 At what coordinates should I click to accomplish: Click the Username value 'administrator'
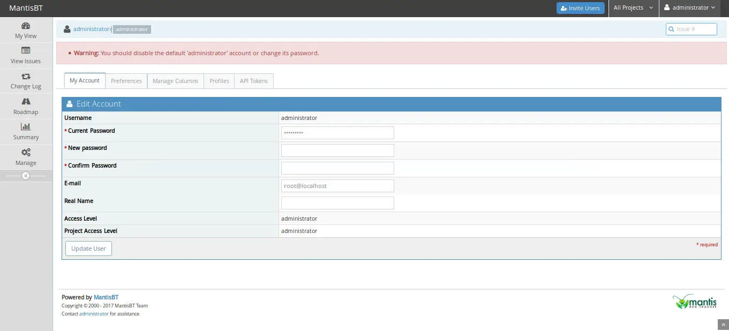coord(299,118)
